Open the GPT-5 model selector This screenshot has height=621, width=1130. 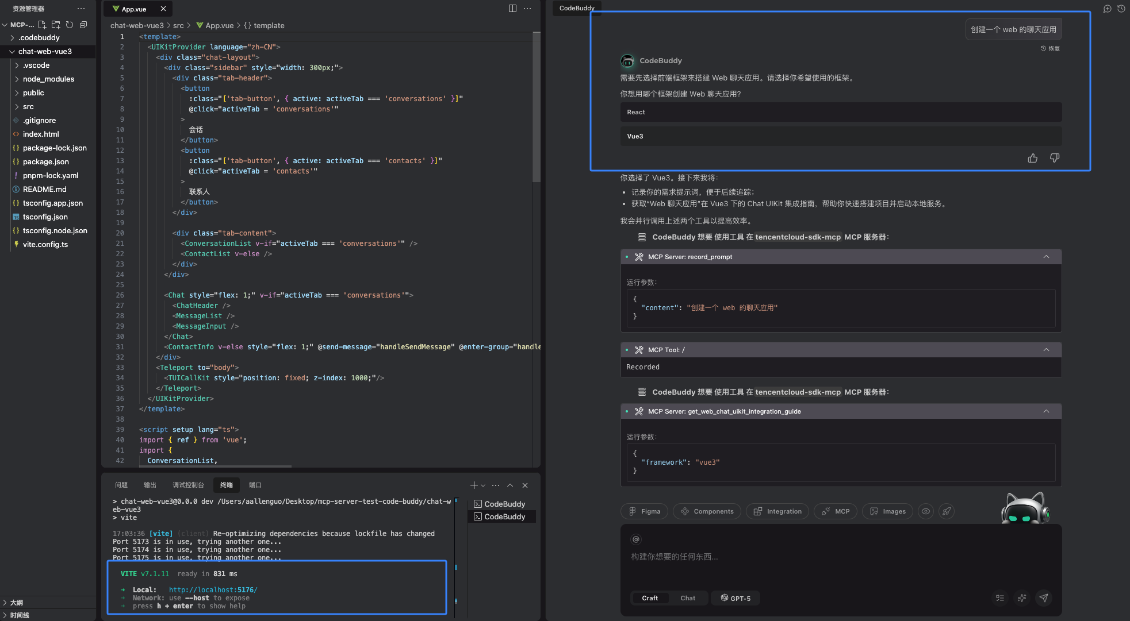736,598
